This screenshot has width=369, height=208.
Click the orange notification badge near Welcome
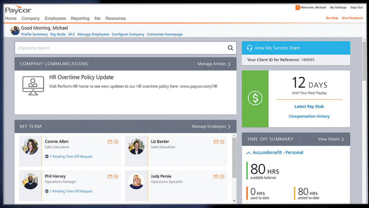tap(298, 7)
